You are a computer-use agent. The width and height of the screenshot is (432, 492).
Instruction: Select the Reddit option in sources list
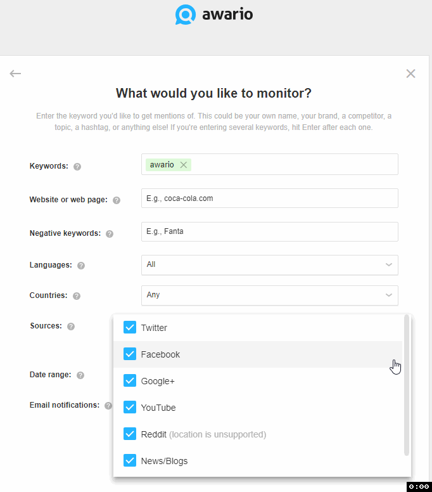154,434
